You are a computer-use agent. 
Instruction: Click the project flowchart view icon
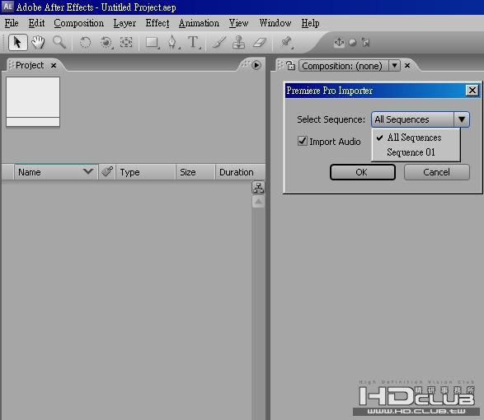[x=258, y=188]
